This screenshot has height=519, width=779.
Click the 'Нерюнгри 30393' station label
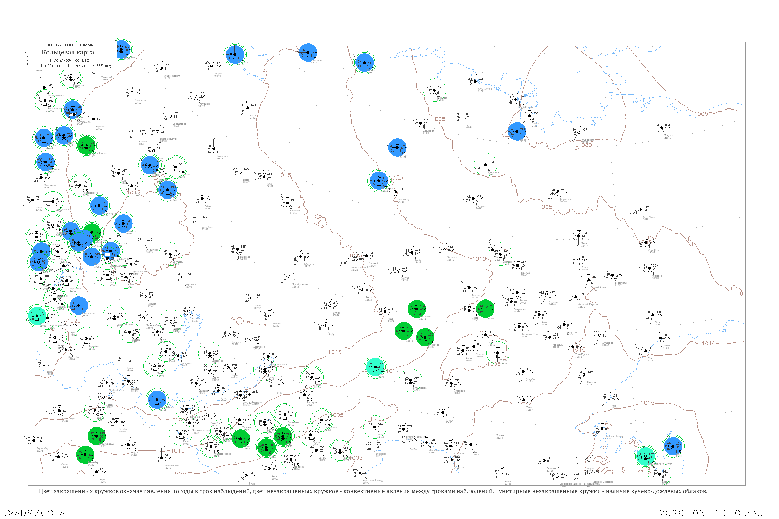point(459,392)
